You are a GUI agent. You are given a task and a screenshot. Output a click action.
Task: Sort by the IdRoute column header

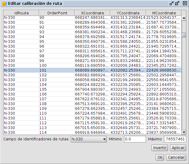21,13
